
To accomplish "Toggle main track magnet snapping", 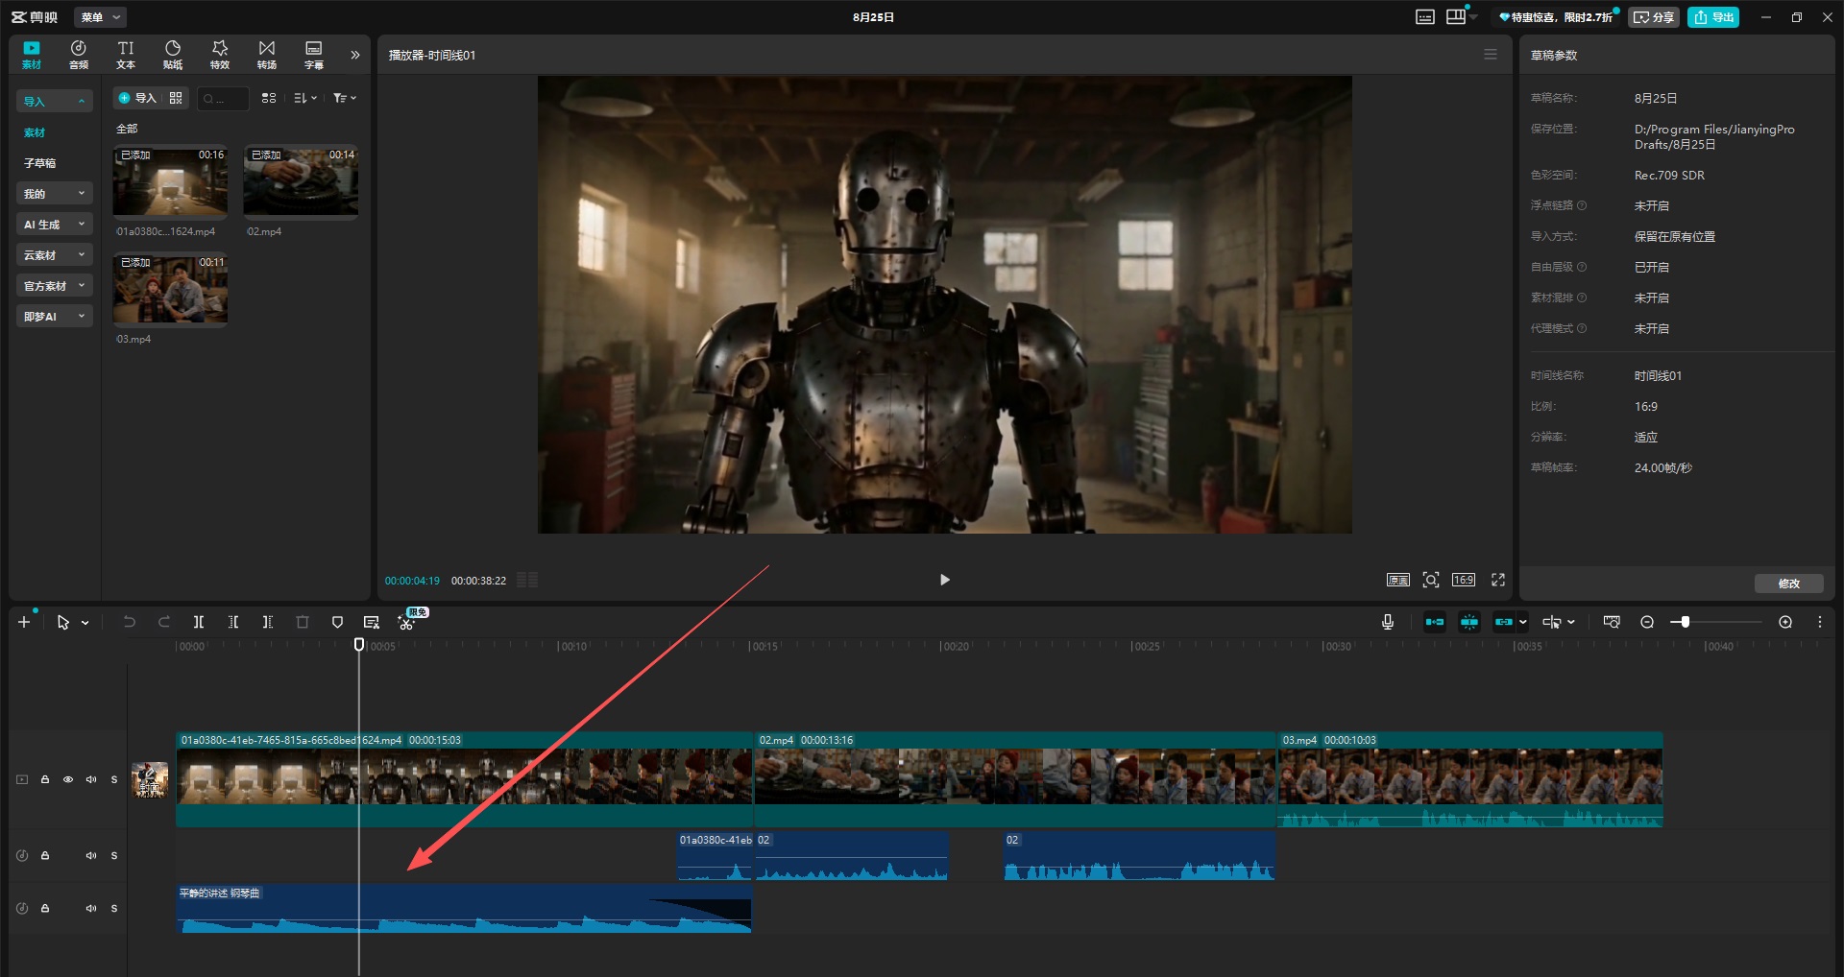I will (1435, 622).
